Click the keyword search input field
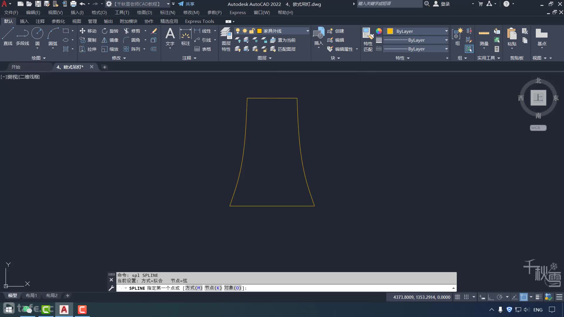 [x=389, y=4]
